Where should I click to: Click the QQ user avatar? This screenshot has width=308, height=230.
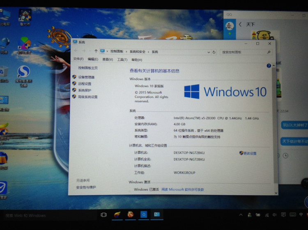[x=230, y=26]
